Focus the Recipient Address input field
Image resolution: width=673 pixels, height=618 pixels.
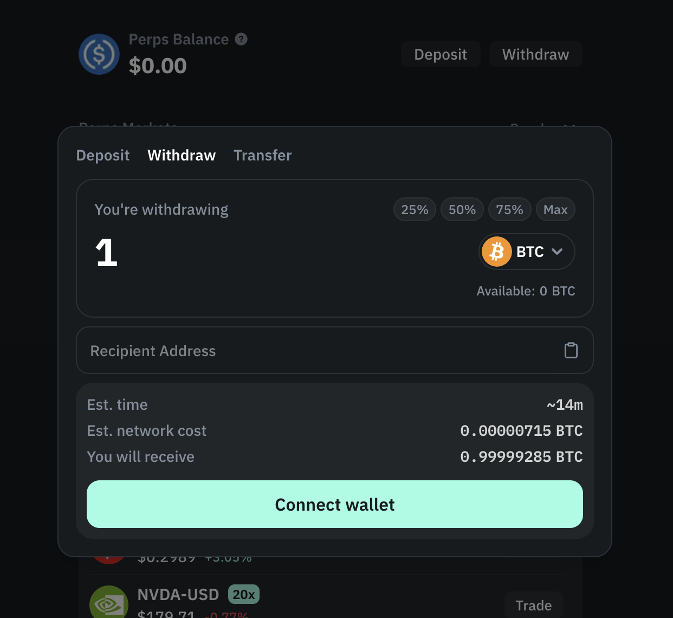coord(320,351)
